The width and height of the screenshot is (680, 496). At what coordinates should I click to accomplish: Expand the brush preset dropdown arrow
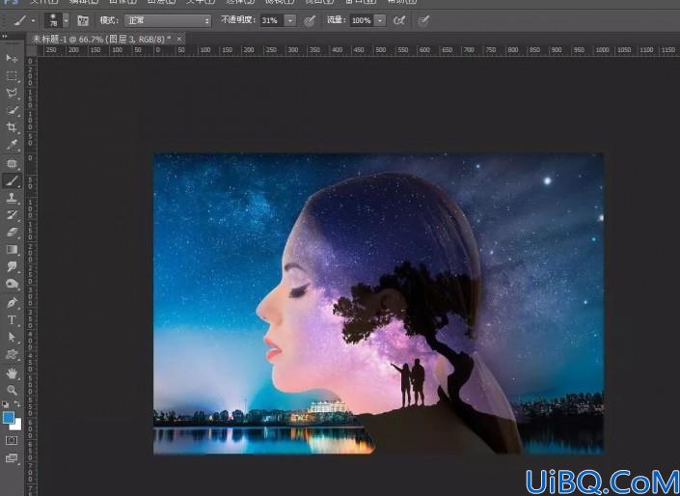pyautogui.click(x=66, y=20)
